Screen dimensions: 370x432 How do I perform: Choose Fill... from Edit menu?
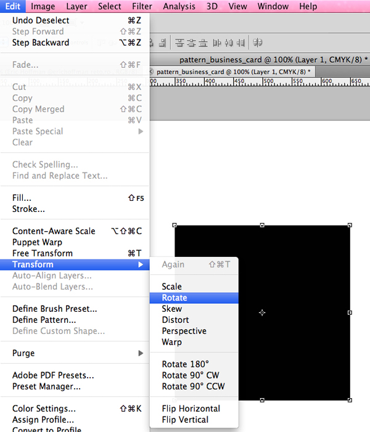click(75, 198)
